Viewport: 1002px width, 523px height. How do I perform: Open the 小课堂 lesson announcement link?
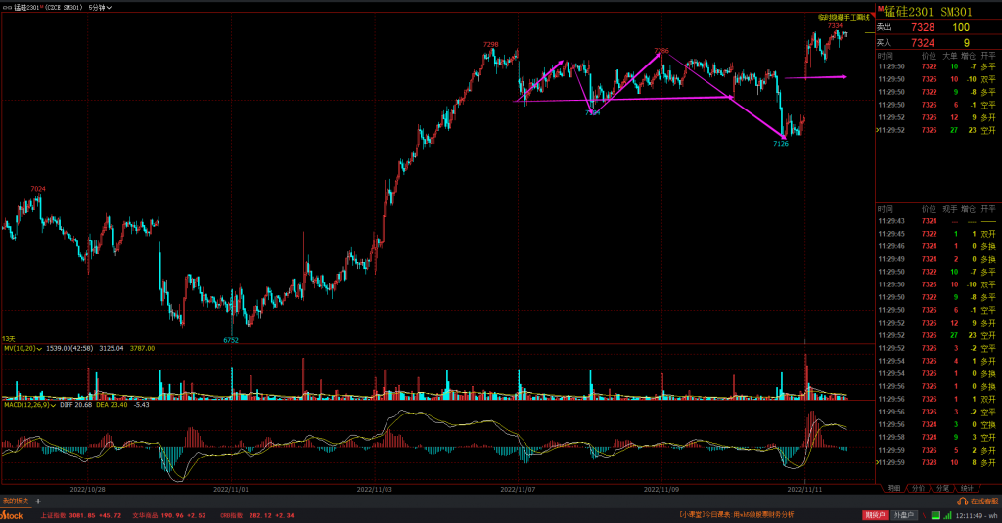736,515
